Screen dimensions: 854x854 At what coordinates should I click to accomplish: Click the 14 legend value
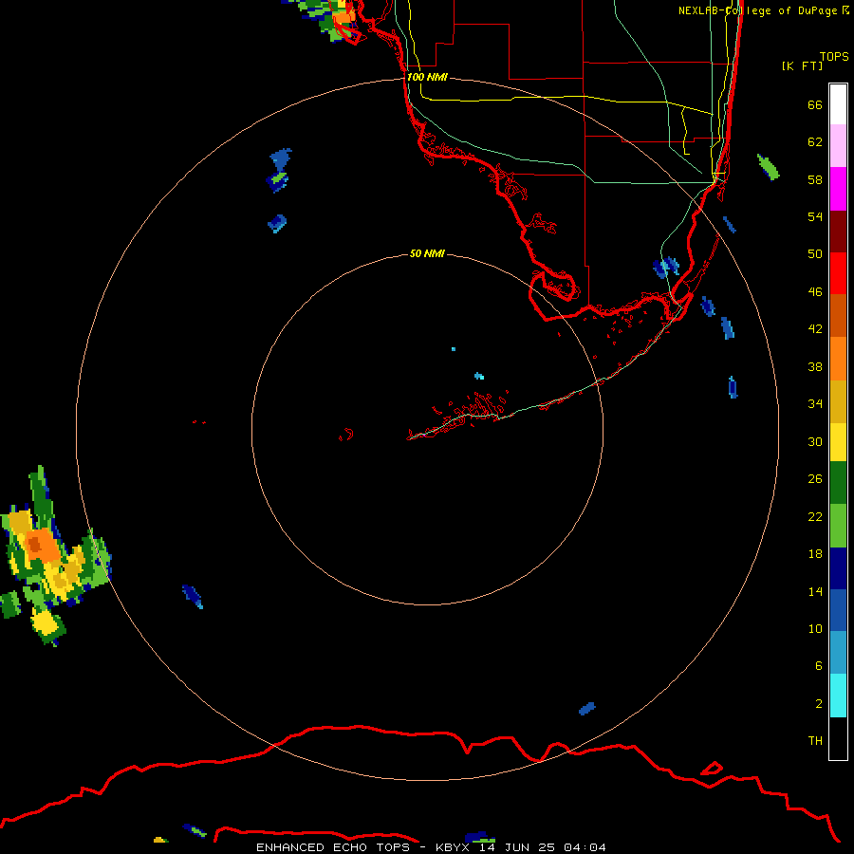pos(815,591)
